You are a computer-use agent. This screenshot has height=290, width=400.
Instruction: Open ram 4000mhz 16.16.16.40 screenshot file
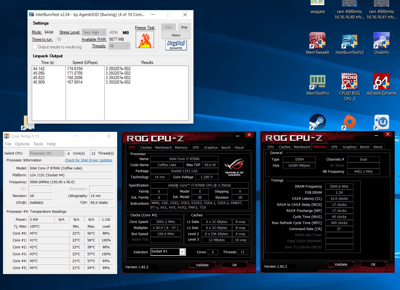pyautogui.click(x=349, y=10)
